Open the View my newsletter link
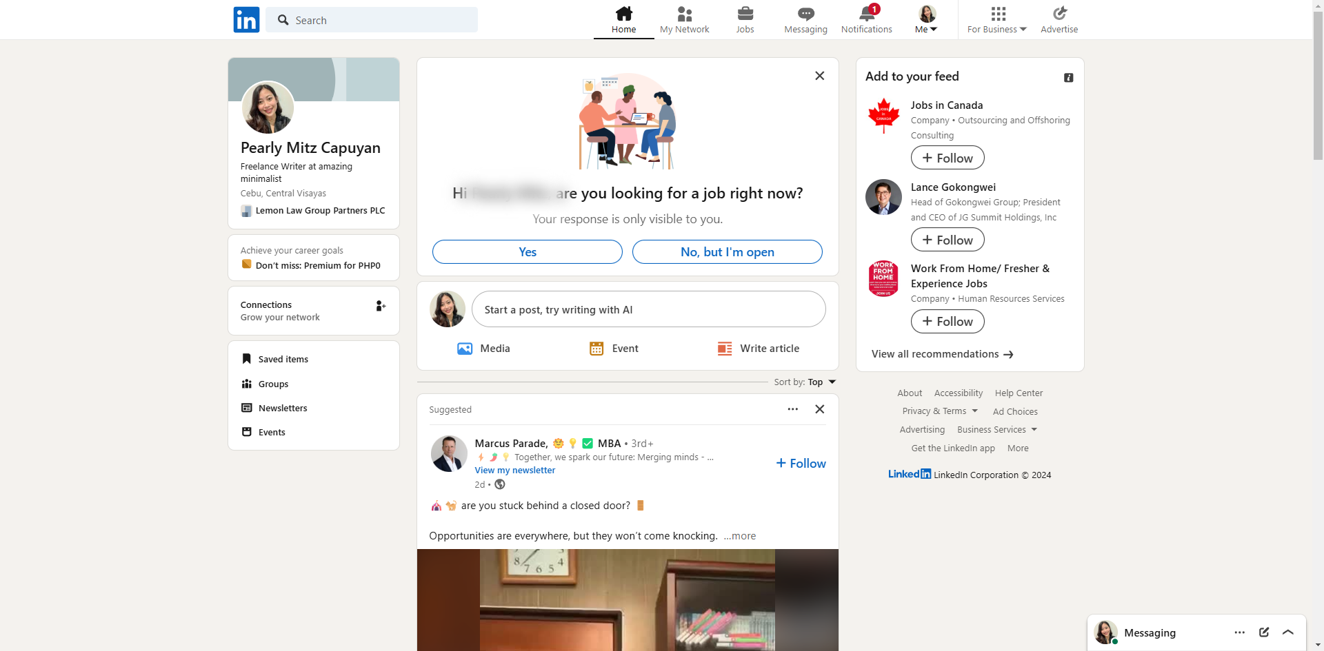Viewport: 1324px width, 651px height. 515,471
